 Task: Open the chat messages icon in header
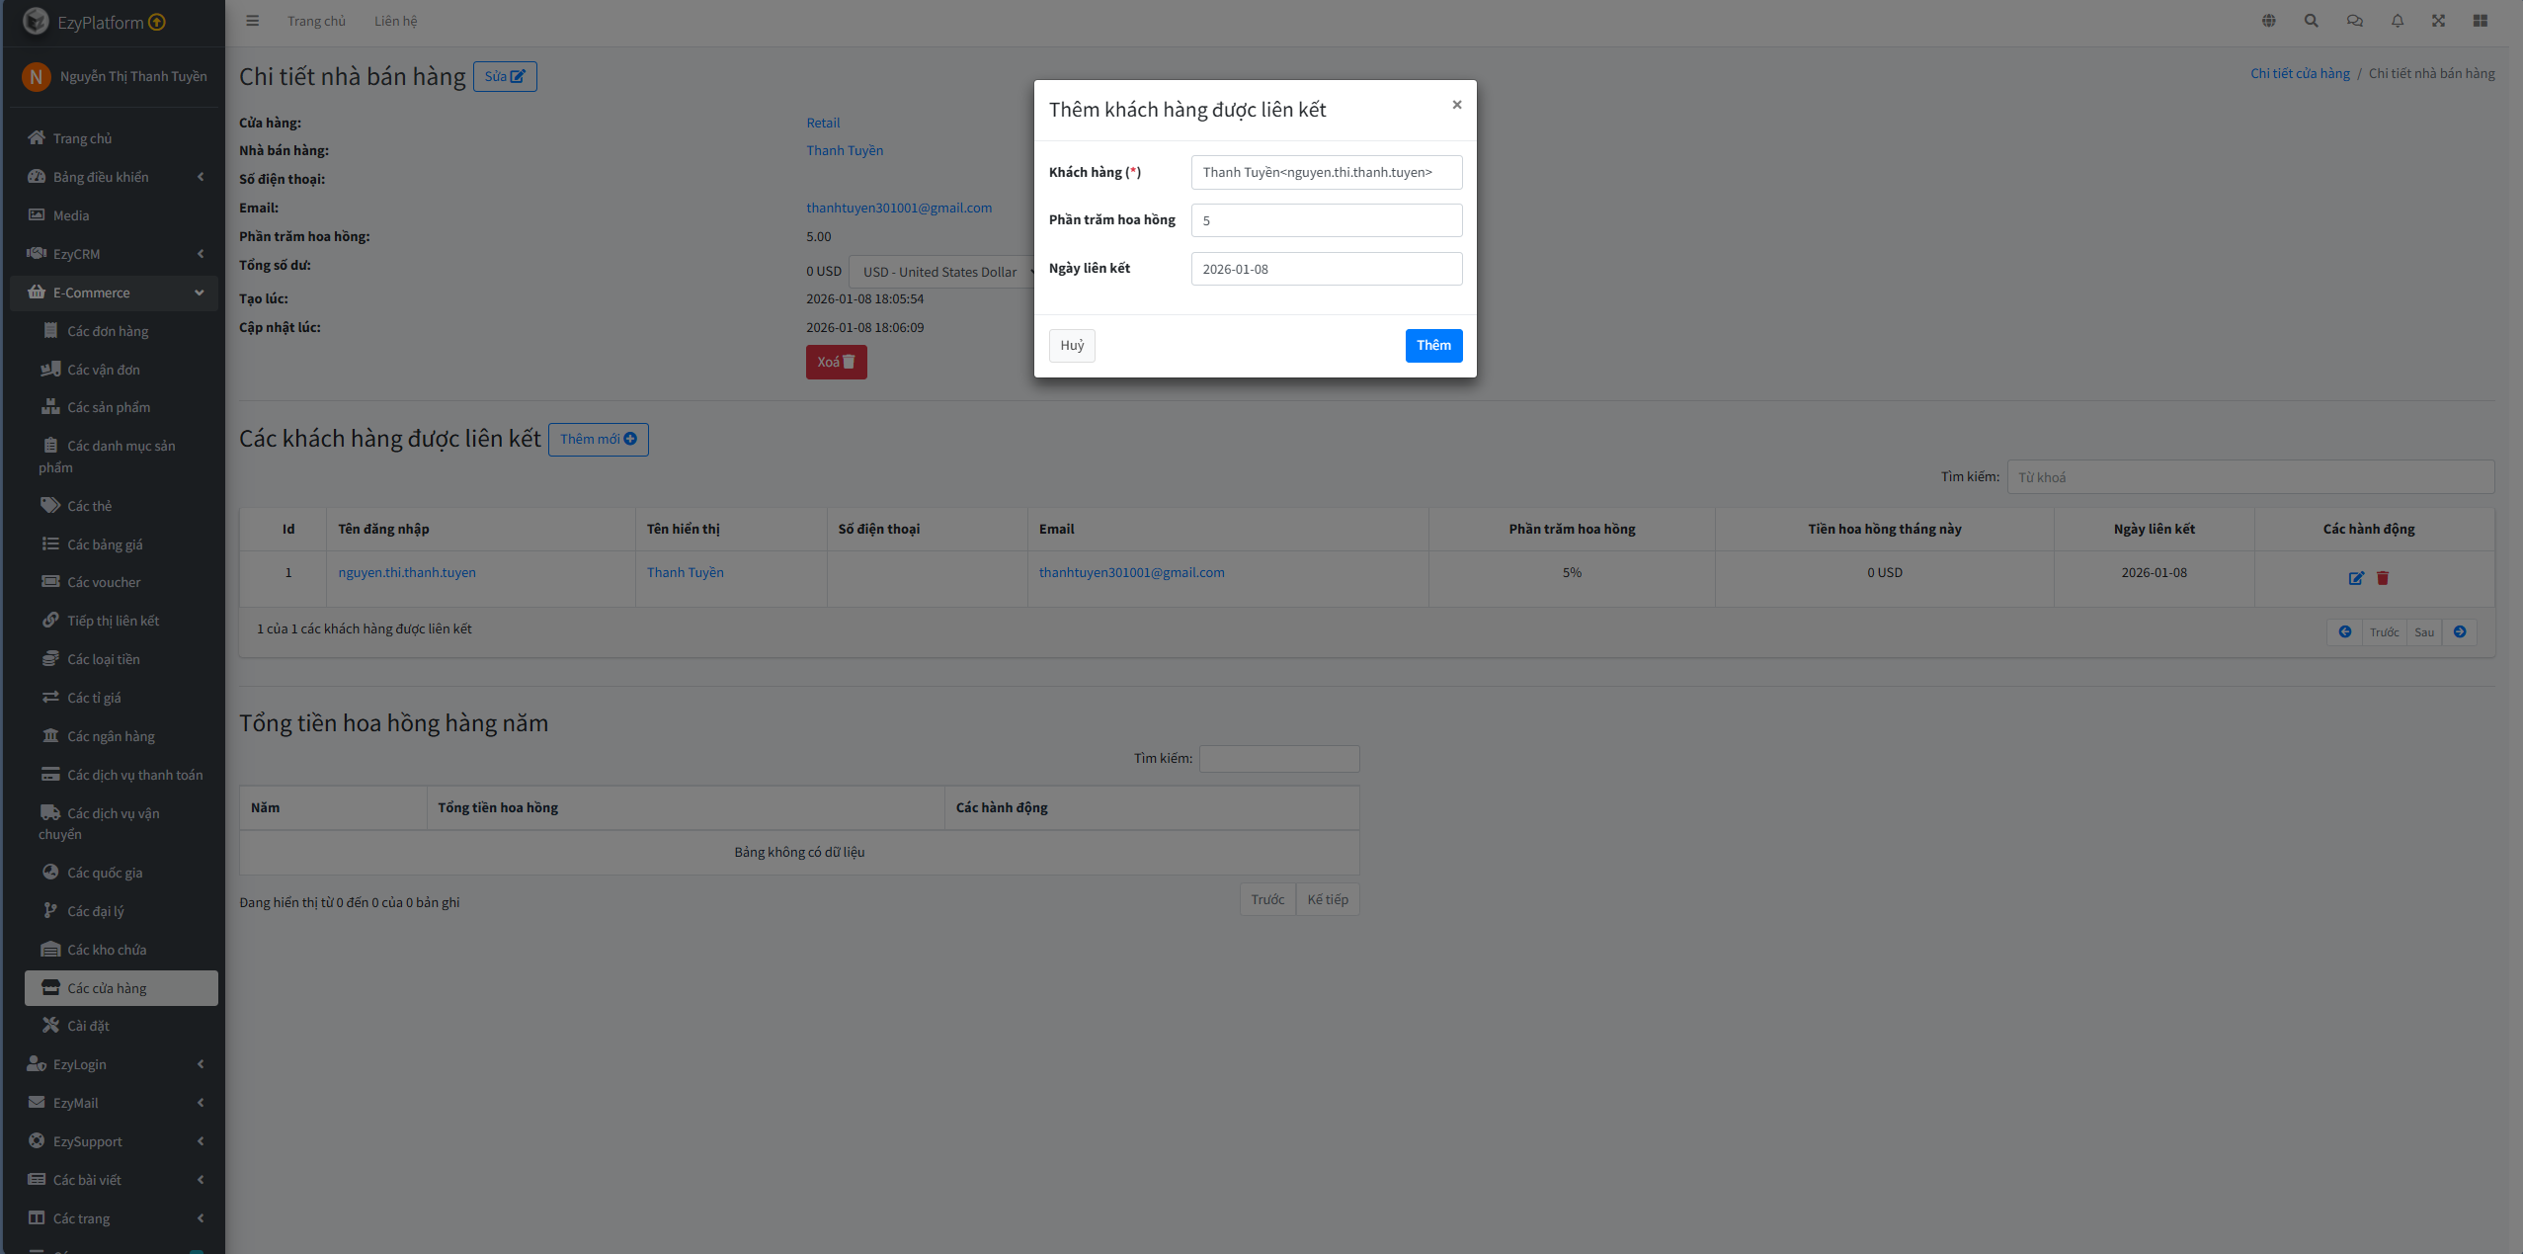(2354, 21)
